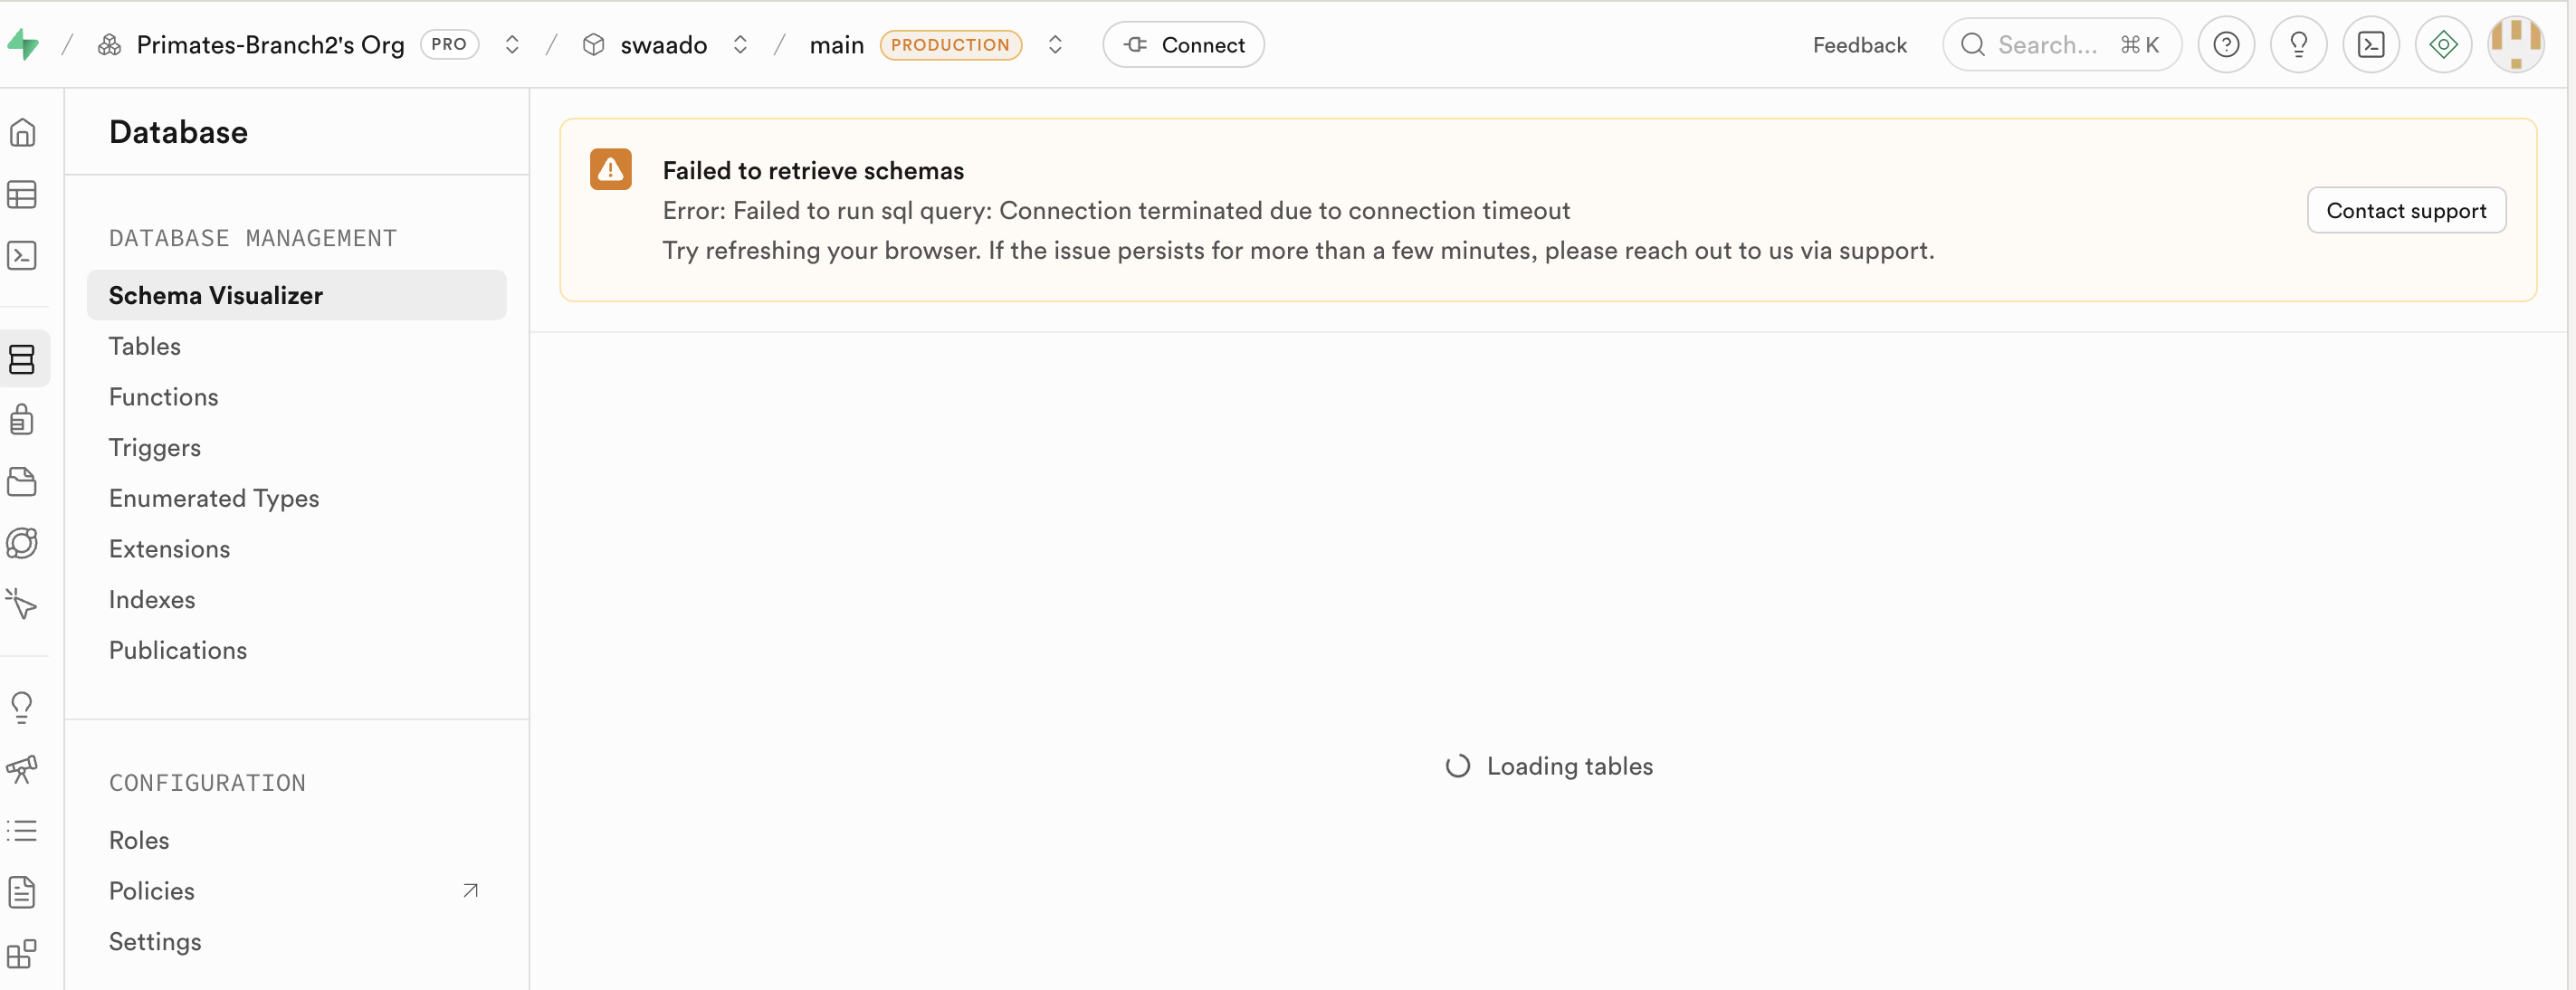The image size is (2576, 990).
Task: Open the SQL Editor sidebar icon
Action: pyautogui.click(x=22, y=256)
